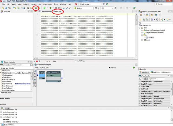This screenshot has width=173, height=126.
Task: Switch to the Deployment aaa editor tab
Action: coord(45,11)
